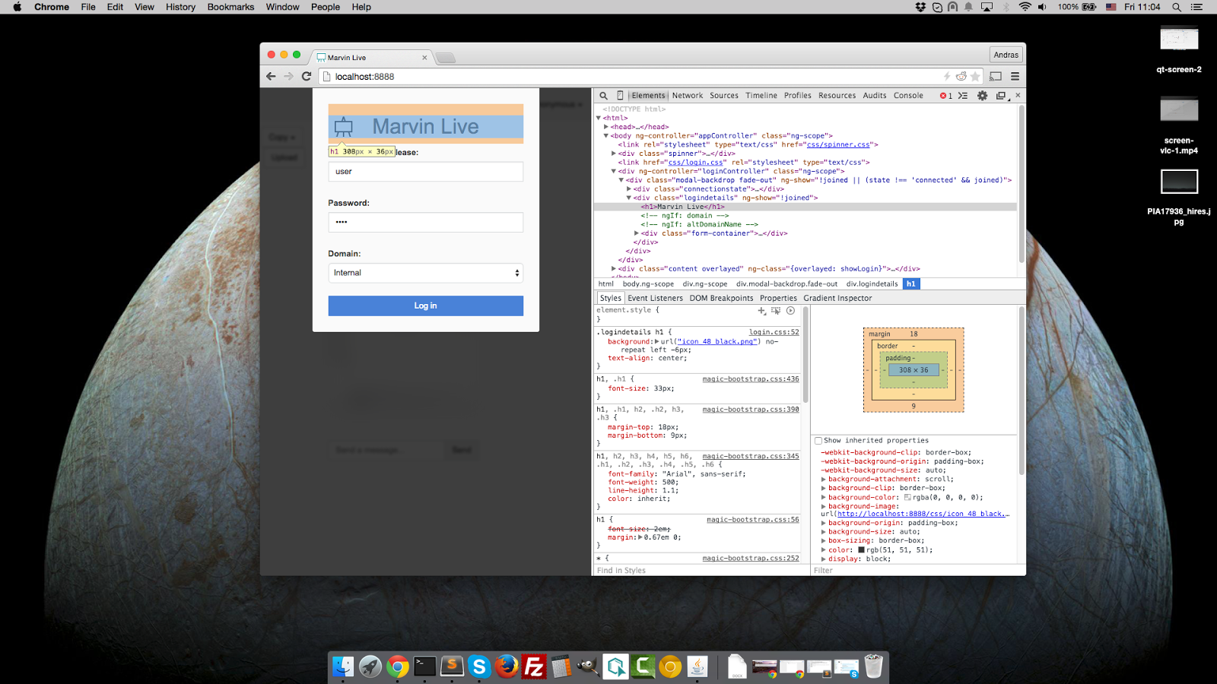Click the Log in button
Screen dimensions: 1217x684
[425, 306]
